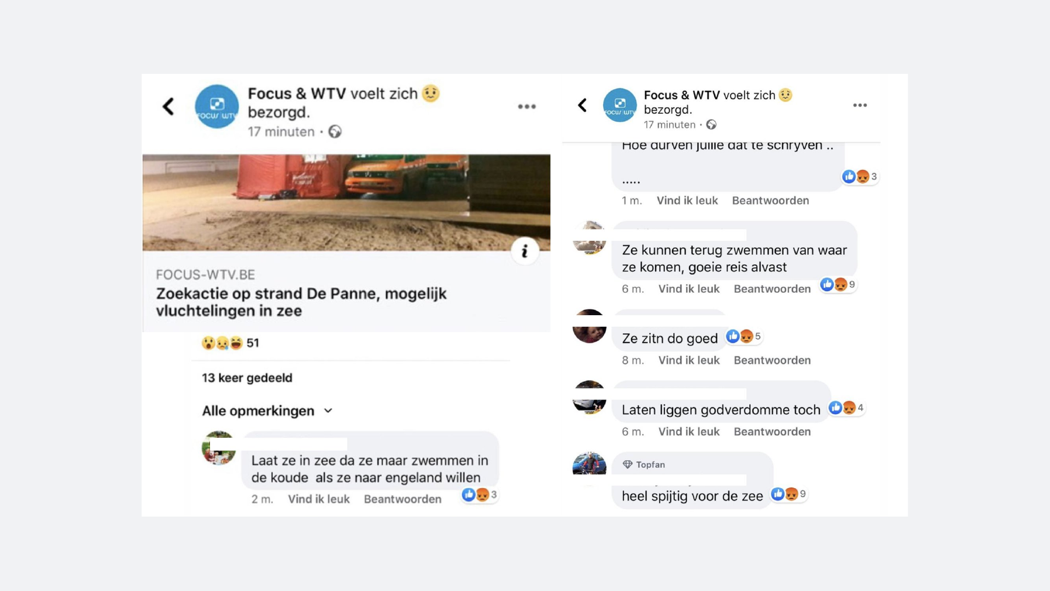Open the right post's three-dot menu
1050x591 pixels.
[860, 105]
